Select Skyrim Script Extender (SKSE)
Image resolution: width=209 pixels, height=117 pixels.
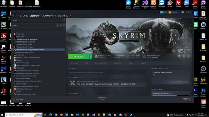[26, 94]
